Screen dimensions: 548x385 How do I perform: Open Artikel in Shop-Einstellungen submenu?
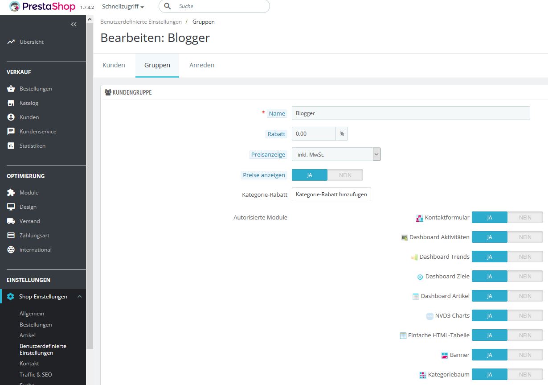(x=28, y=335)
